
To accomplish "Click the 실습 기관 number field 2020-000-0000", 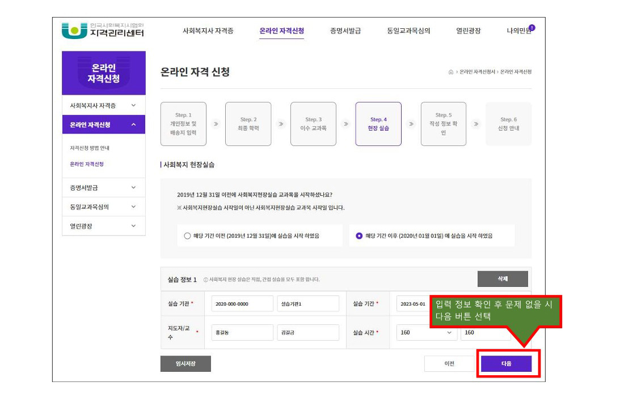I will point(242,304).
